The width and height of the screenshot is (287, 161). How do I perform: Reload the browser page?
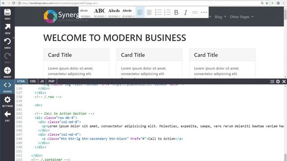pos(13,3)
